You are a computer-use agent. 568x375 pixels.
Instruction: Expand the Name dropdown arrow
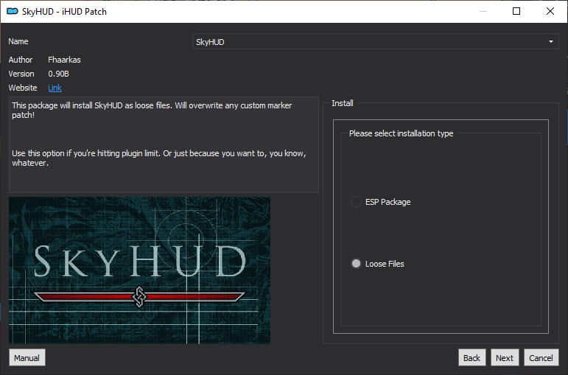click(x=550, y=42)
